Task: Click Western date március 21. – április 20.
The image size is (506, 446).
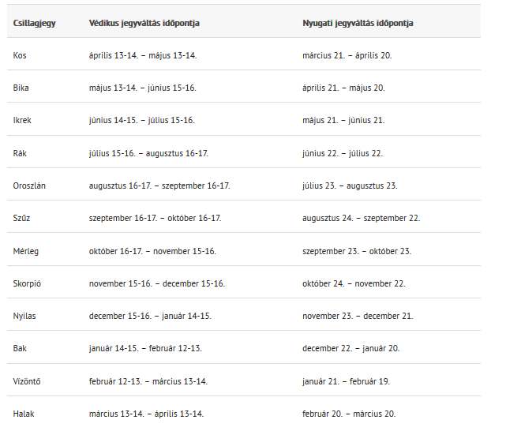Action: pyautogui.click(x=347, y=55)
